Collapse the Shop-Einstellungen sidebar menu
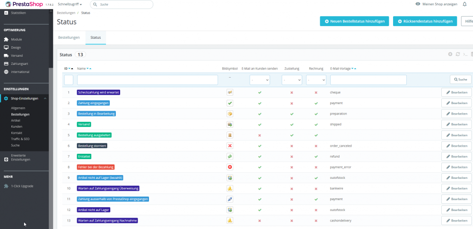Screen dimensions: 473x229 click(x=44, y=98)
